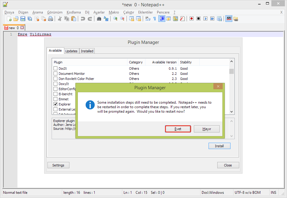Close all documents via toolbar icon
This screenshot has height=198, width=287.
[x=44, y=19]
